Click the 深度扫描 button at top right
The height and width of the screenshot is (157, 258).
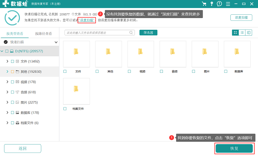coord(241,18)
